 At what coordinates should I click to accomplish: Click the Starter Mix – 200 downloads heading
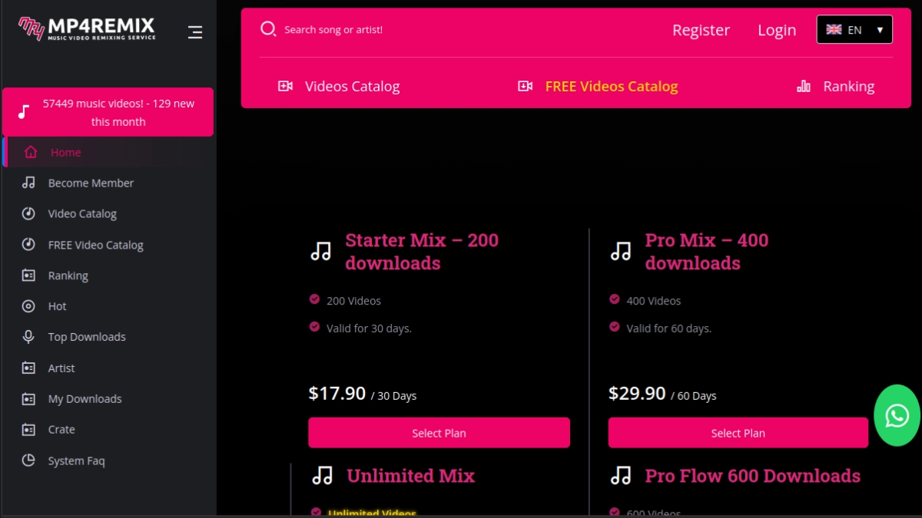point(422,251)
